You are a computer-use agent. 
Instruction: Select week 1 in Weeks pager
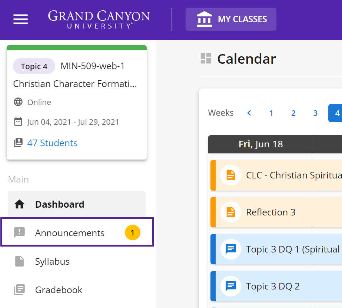click(x=271, y=113)
